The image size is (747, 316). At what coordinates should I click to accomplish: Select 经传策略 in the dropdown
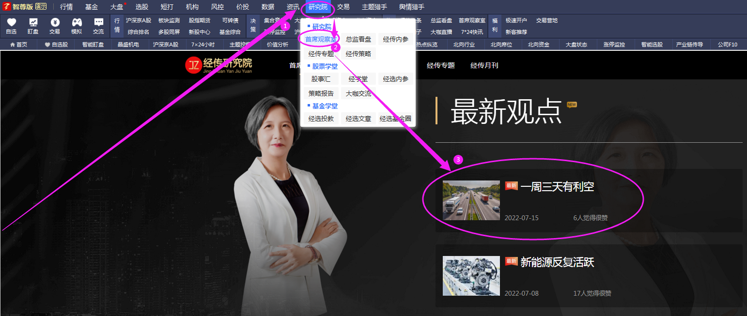tap(358, 54)
